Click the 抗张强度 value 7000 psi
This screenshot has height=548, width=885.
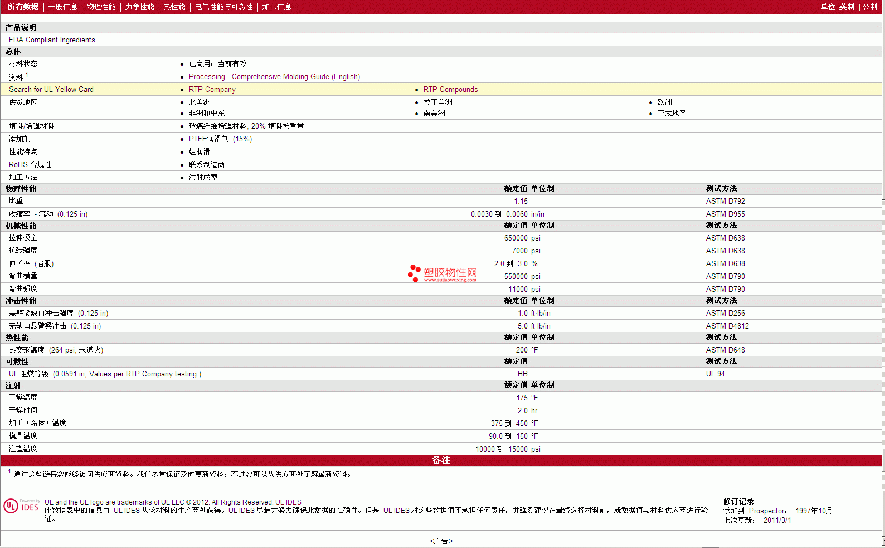(x=526, y=251)
